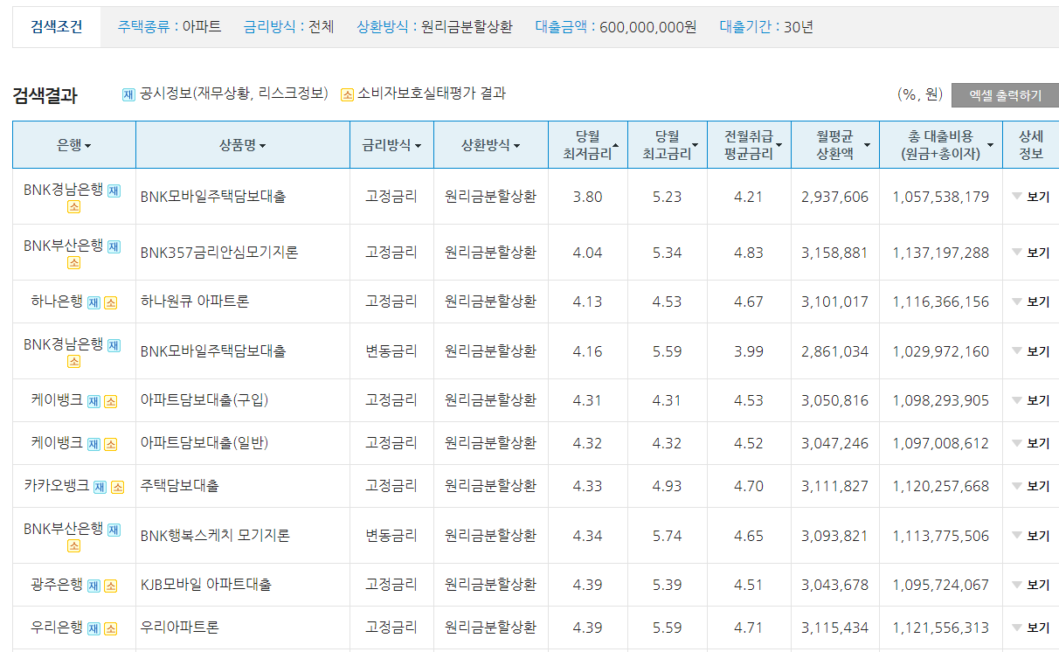Open 재 disclosure icon in BNK357금리안심모기지론 row
The width and height of the screenshot is (1059, 652).
click(x=114, y=246)
